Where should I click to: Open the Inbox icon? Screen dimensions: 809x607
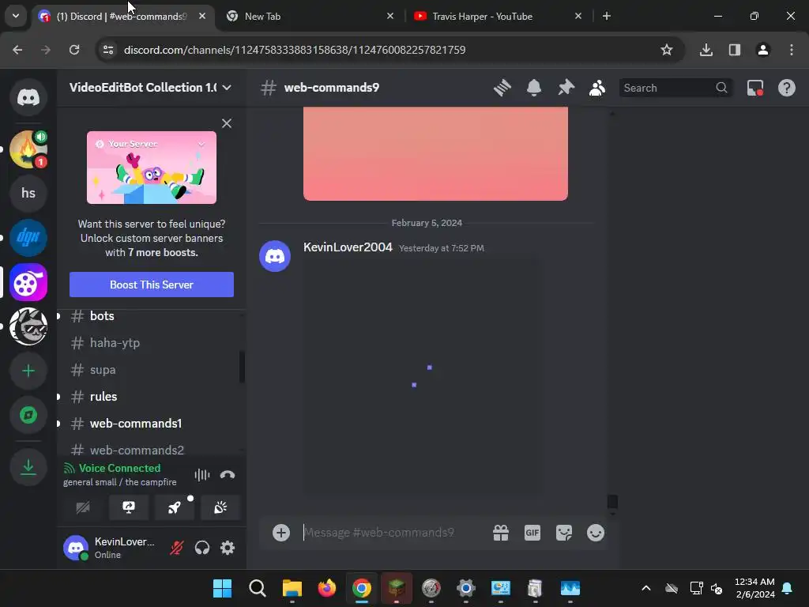tap(754, 88)
